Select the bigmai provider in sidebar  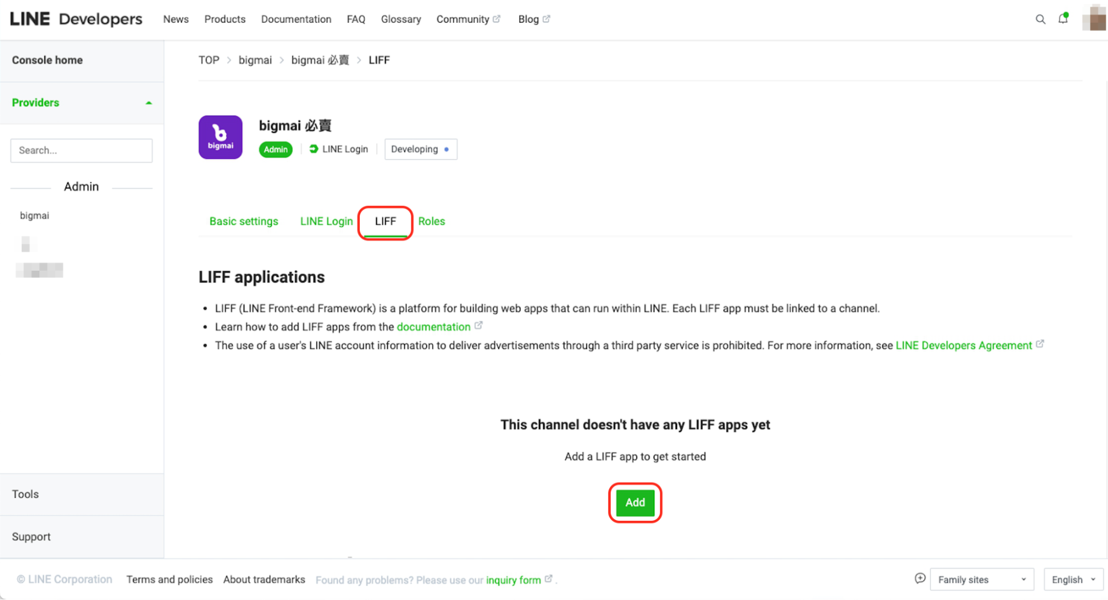click(x=34, y=216)
